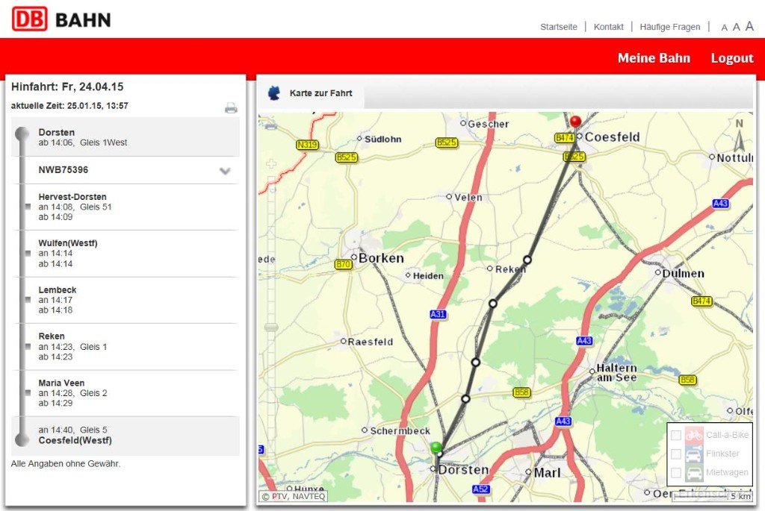Select the largest font size A
Viewport: 765px width, 511px height.
pyautogui.click(x=749, y=26)
